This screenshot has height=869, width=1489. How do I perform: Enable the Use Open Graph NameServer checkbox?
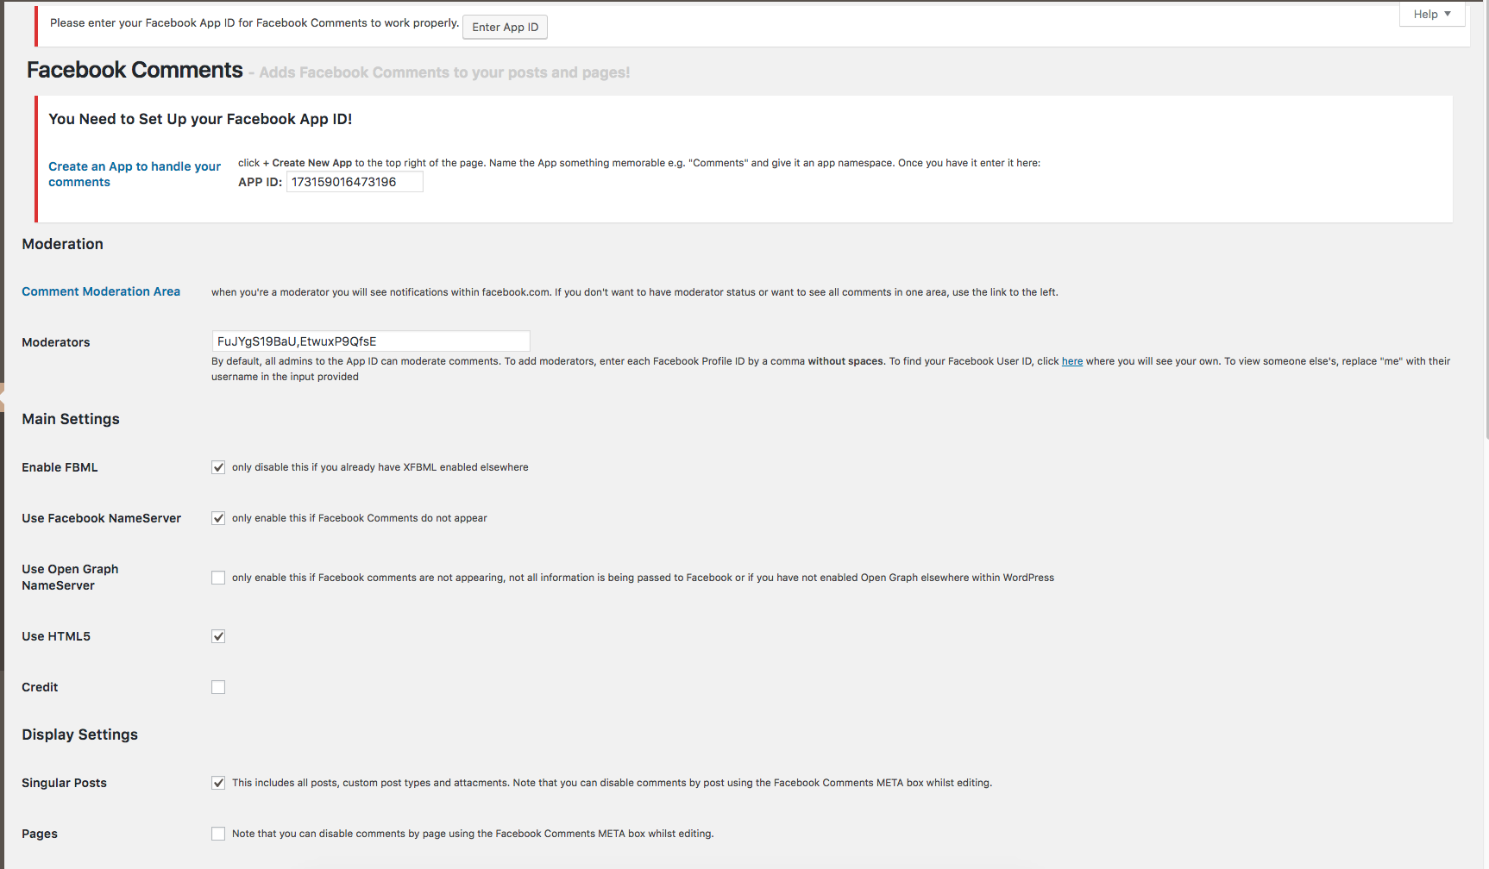pos(218,578)
